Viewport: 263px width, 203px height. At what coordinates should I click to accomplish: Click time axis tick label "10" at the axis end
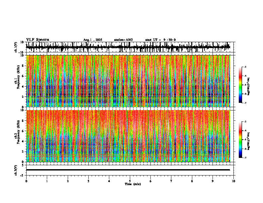(233, 181)
